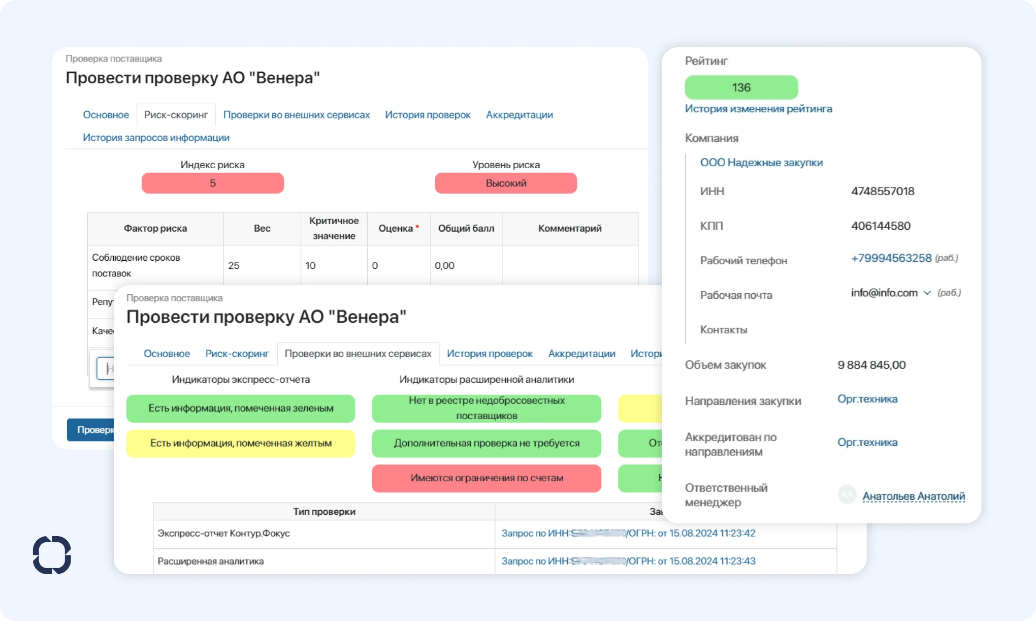
Task: Call the work phone +79994563258
Action: pos(891,258)
